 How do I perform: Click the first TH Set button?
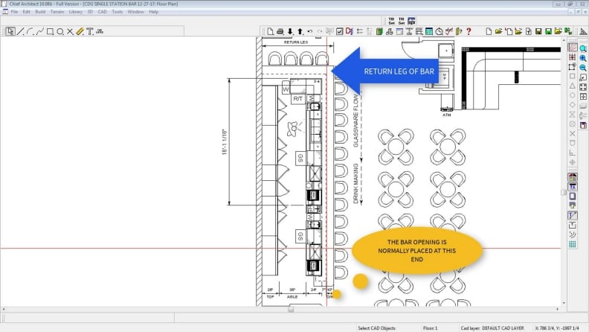point(391,21)
